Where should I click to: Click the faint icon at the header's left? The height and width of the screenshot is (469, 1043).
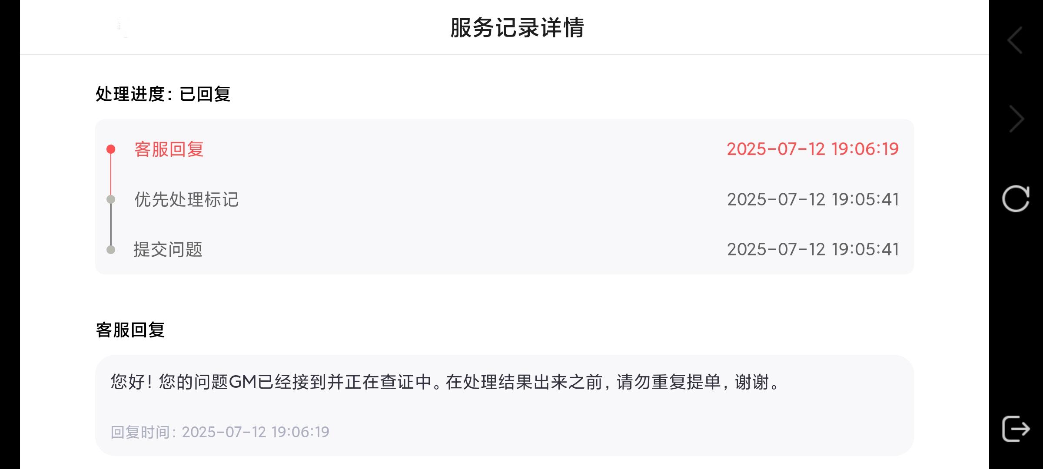(123, 27)
